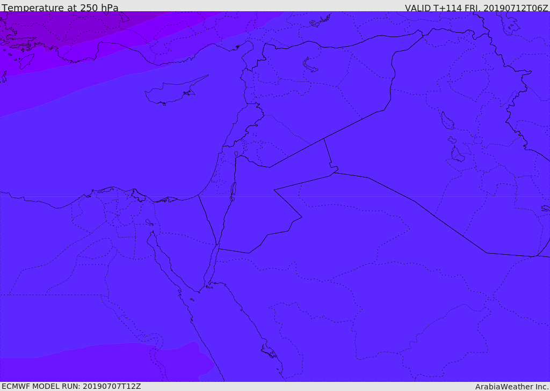
Task: Click the 'ArabiaWeather Inc' credit text
Action: [x=511, y=387]
